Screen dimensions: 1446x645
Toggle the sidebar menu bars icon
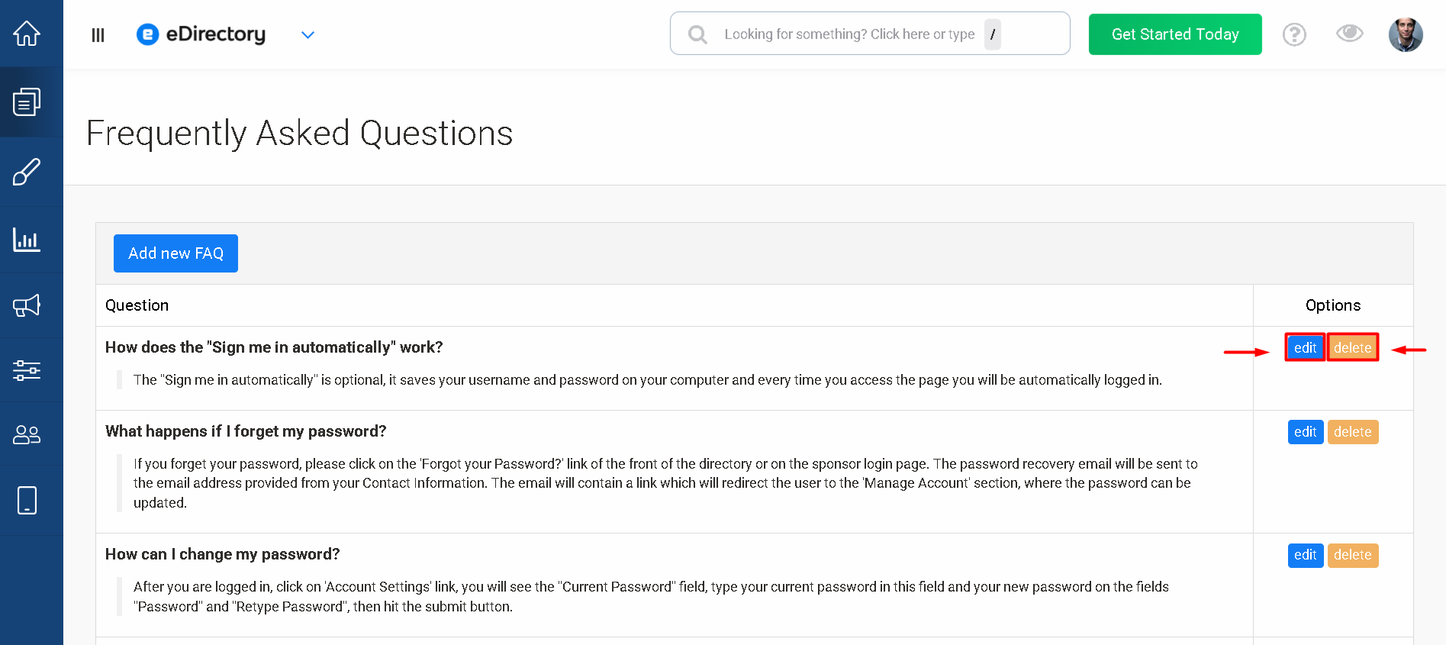pos(98,35)
